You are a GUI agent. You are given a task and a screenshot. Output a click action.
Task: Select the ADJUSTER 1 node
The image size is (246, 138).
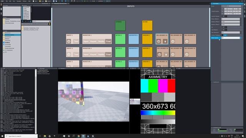pos(134,39)
